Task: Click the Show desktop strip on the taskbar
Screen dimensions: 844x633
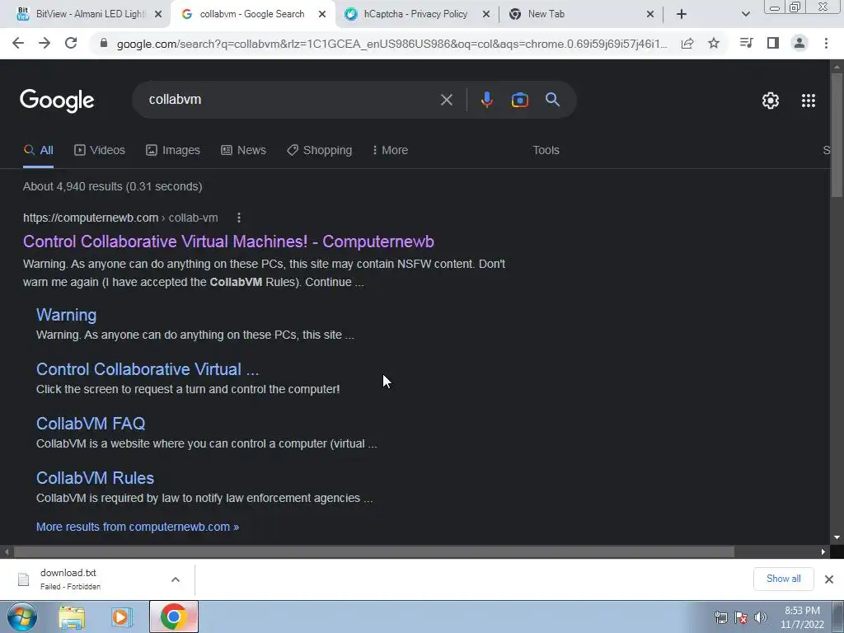Action: (x=838, y=617)
